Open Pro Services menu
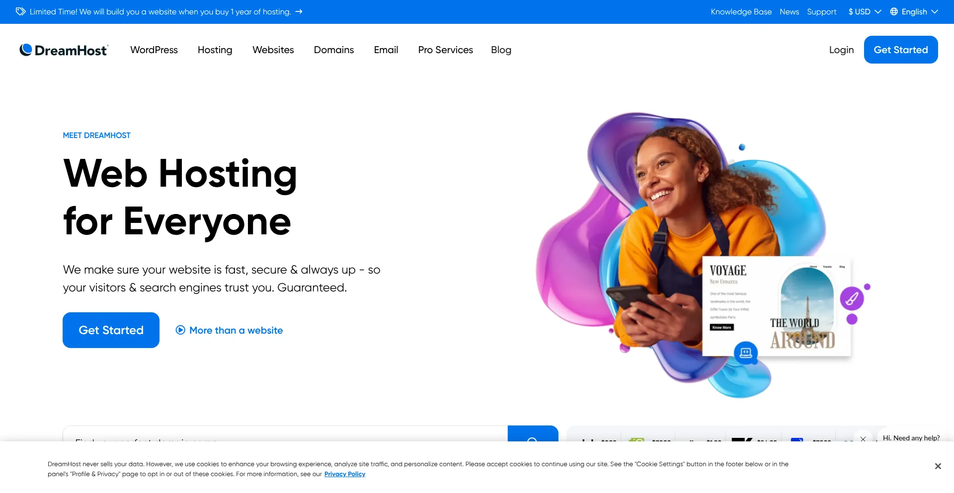The image size is (954, 493). coord(446,50)
